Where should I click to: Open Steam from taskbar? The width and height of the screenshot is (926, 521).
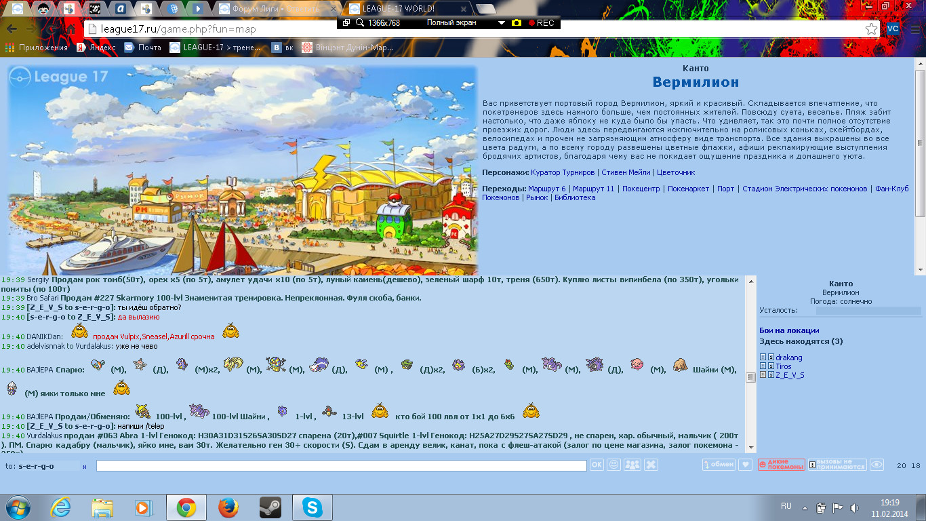270,507
